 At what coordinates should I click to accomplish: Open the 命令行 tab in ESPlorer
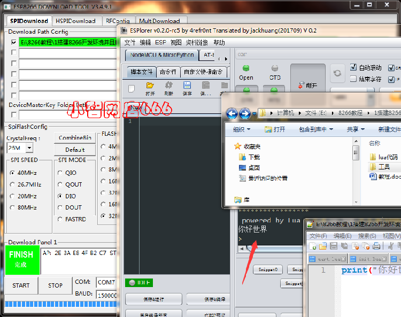point(168,72)
